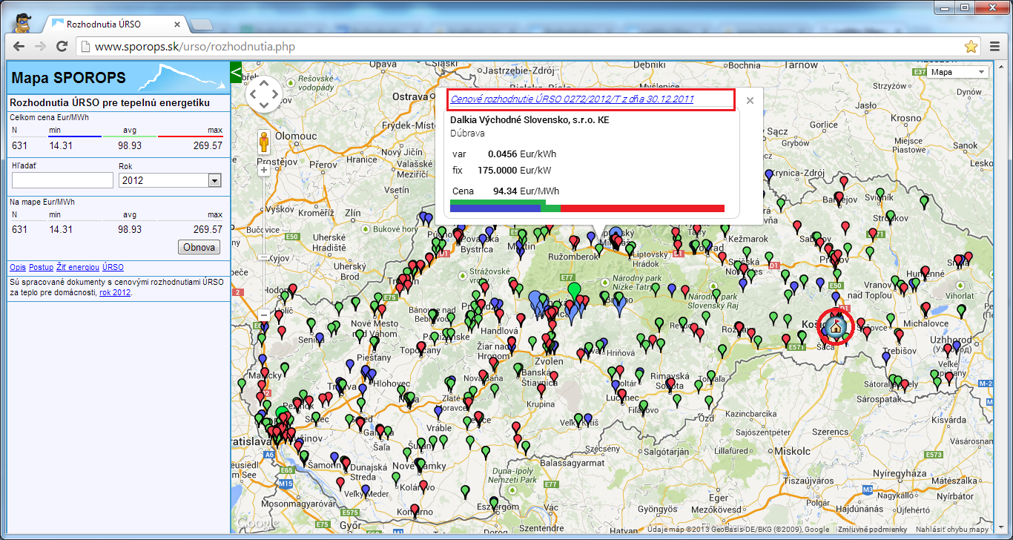Open Zmluvné podmienky map terms link
The image size is (1013, 540).
[872, 529]
